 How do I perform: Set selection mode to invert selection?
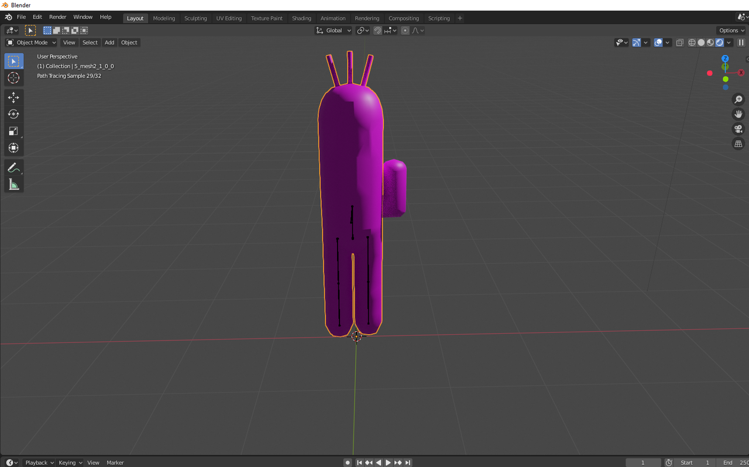click(75, 30)
